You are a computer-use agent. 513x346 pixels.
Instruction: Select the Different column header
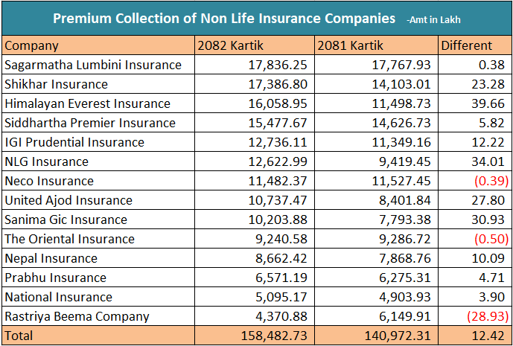(x=467, y=45)
